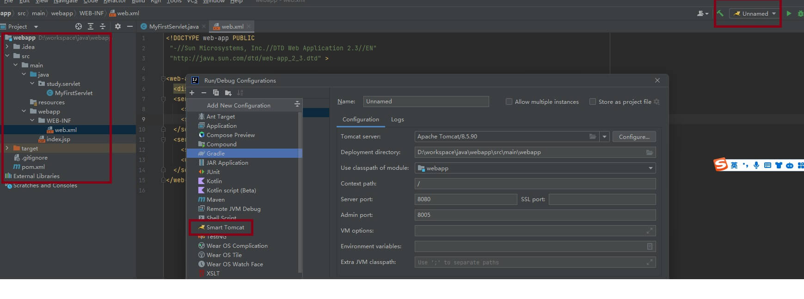Image resolution: width=804 pixels, height=299 pixels.
Task: Check Store as project file
Action: (593, 102)
